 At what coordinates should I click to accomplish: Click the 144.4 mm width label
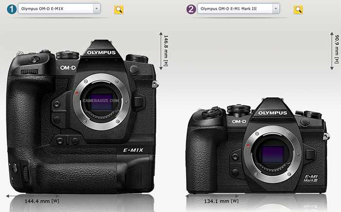[41, 200]
